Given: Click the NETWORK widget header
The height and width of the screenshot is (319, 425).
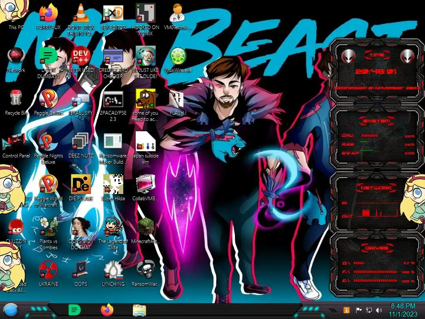Looking at the screenshot, I should click(x=376, y=188).
